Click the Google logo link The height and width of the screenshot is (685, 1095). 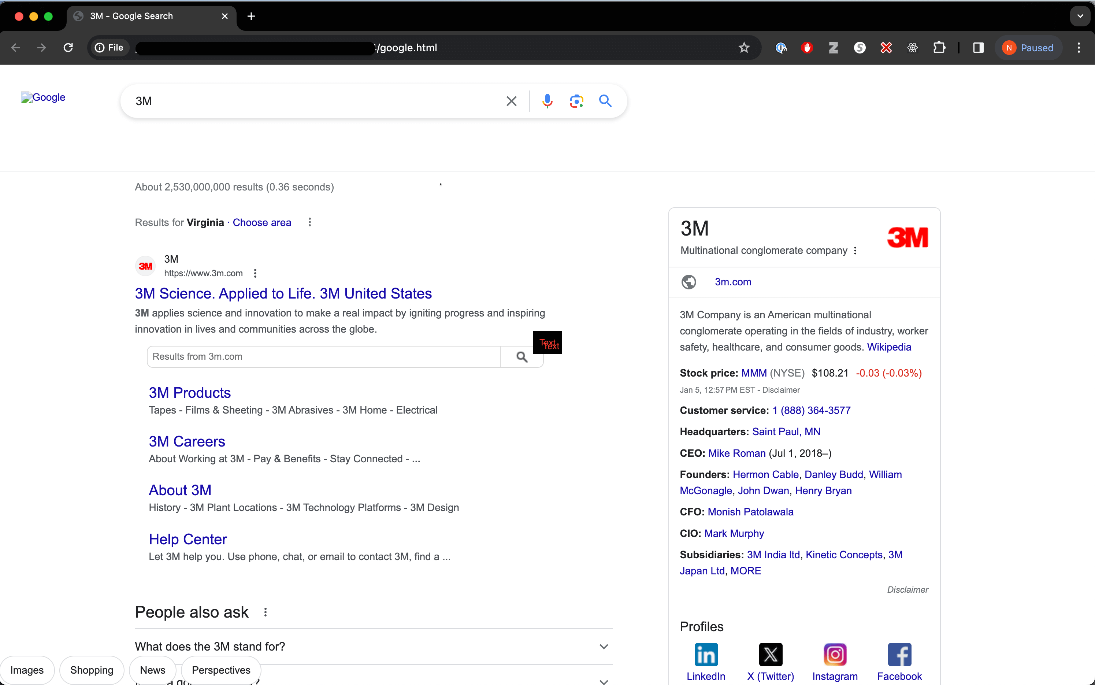tap(43, 97)
